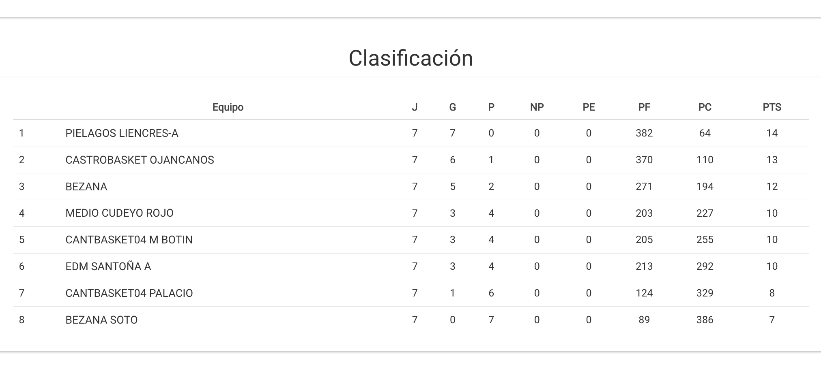Click the J column header
The width and height of the screenshot is (821, 371).
tap(414, 107)
